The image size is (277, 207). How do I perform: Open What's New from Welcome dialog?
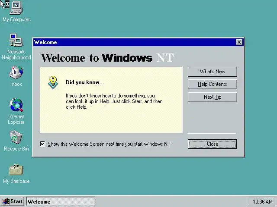(x=213, y=72)
